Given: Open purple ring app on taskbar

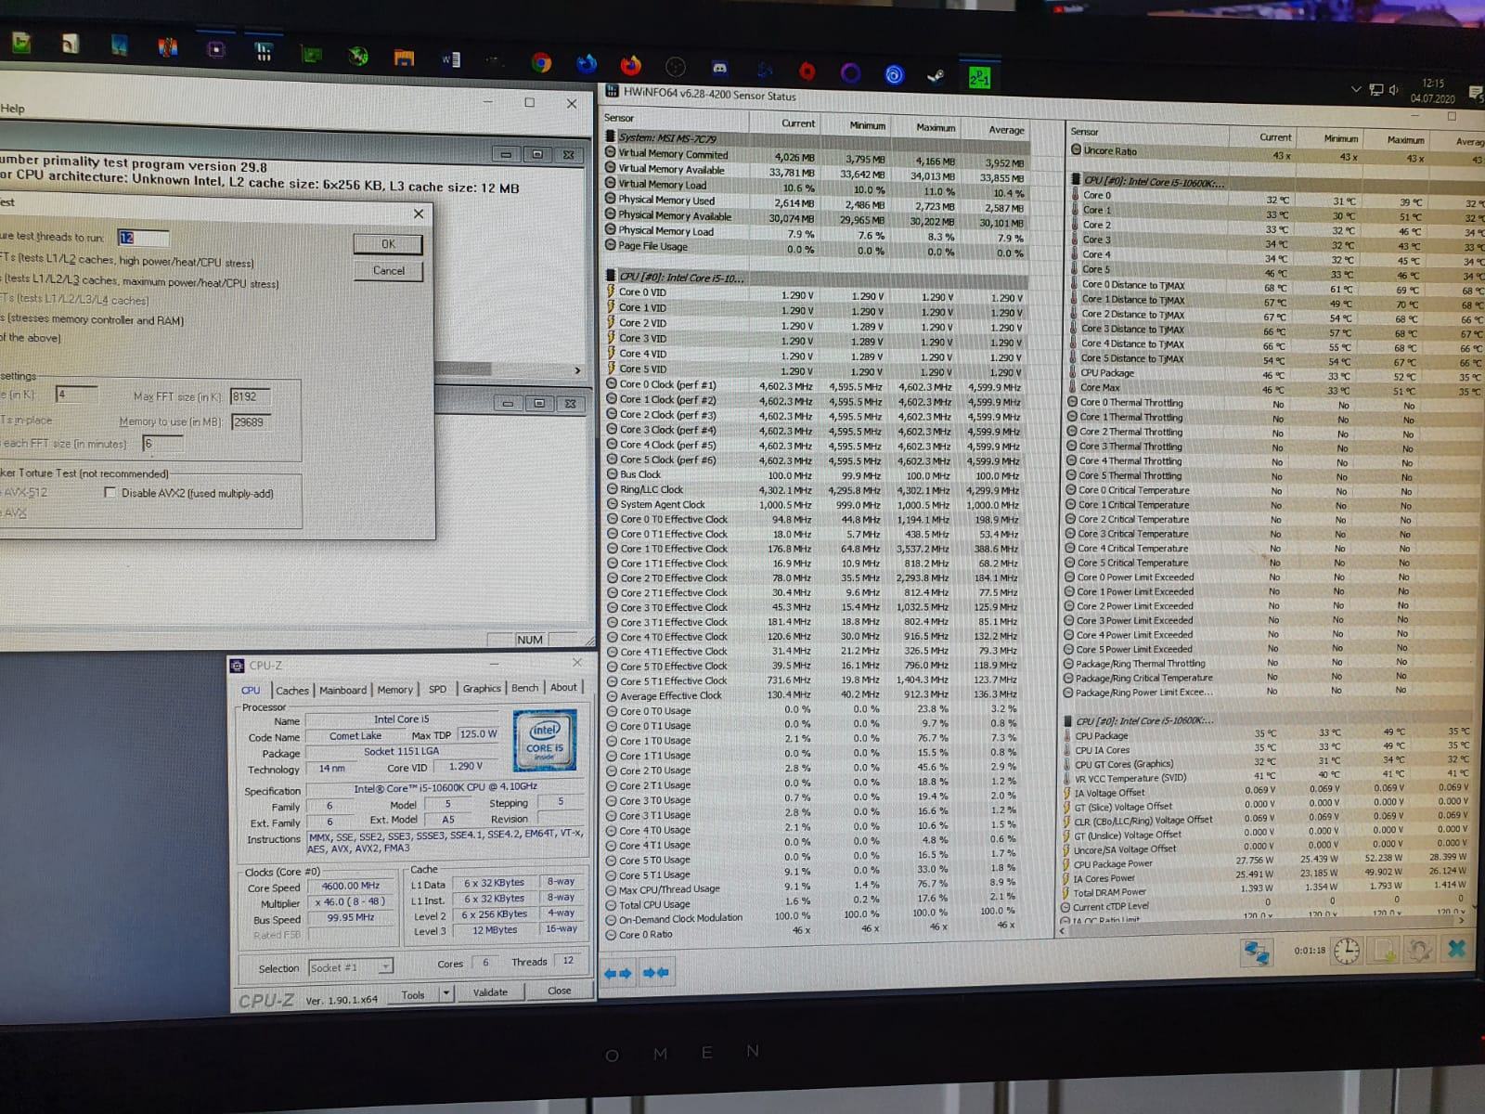Looking at the screenshot, I should coord(850,72).
